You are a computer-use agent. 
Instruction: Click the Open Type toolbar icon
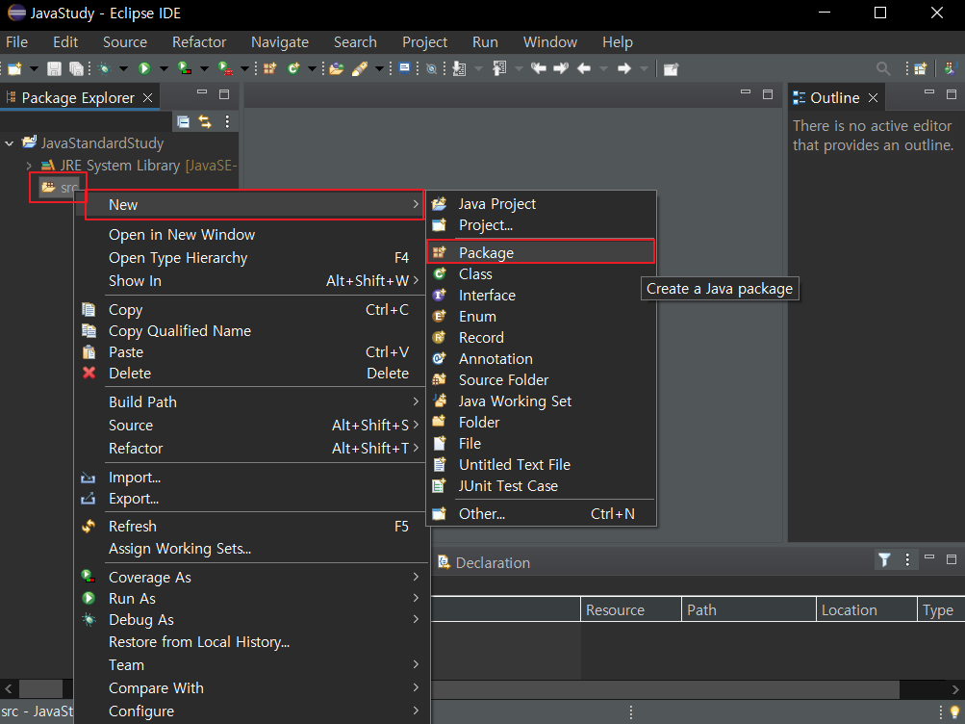click(337, 69)
